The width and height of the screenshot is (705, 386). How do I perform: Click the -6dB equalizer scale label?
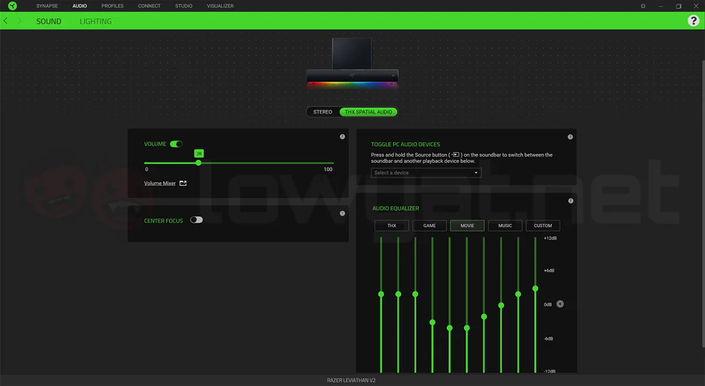point(549,338)
